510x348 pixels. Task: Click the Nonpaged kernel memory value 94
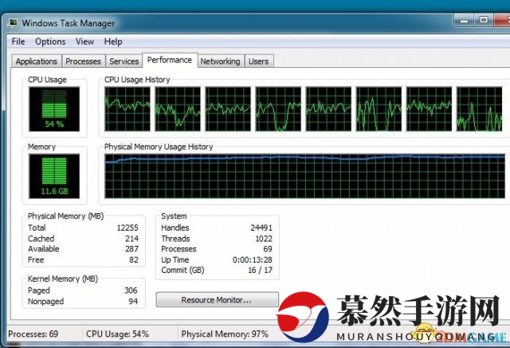click(x=133, y=302)
